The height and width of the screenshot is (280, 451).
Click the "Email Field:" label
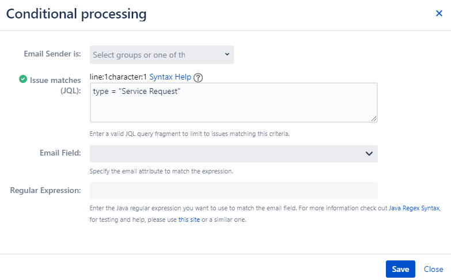[x=60, y=153]
